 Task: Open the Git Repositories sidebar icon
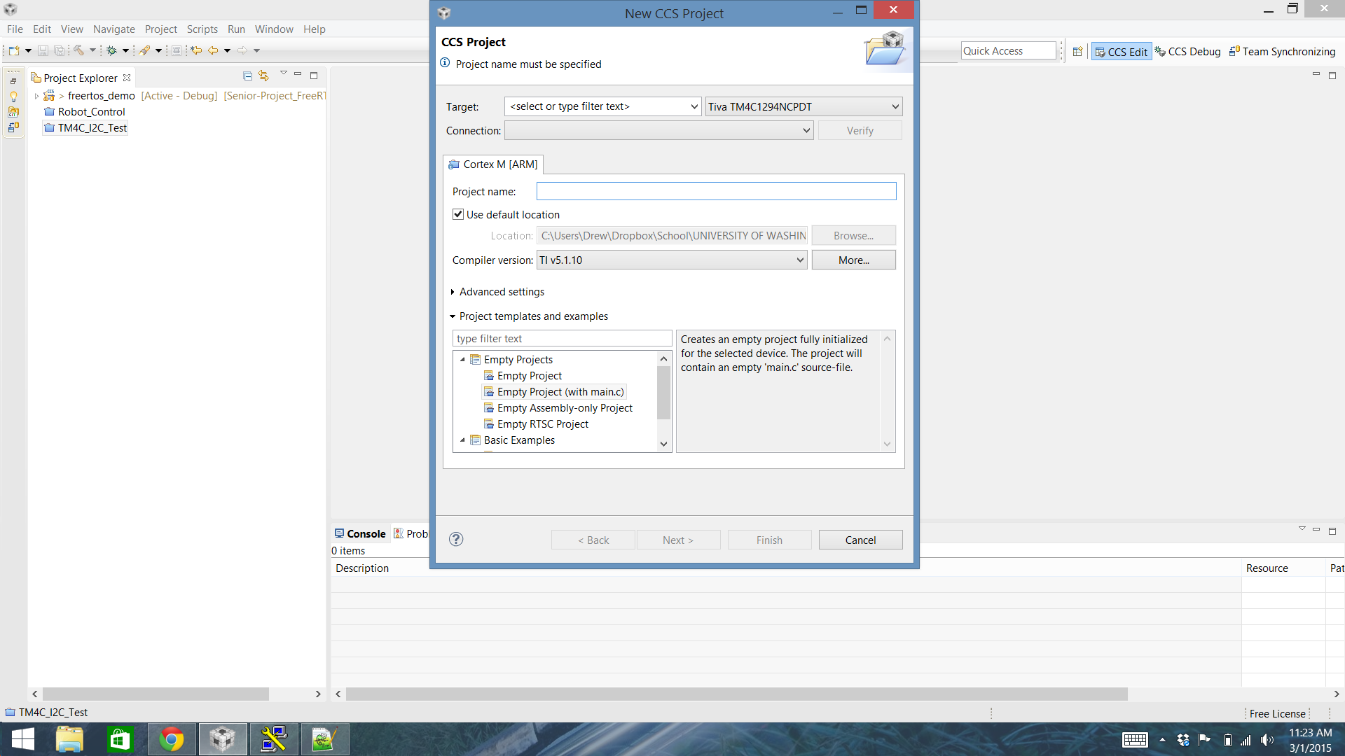13,112
